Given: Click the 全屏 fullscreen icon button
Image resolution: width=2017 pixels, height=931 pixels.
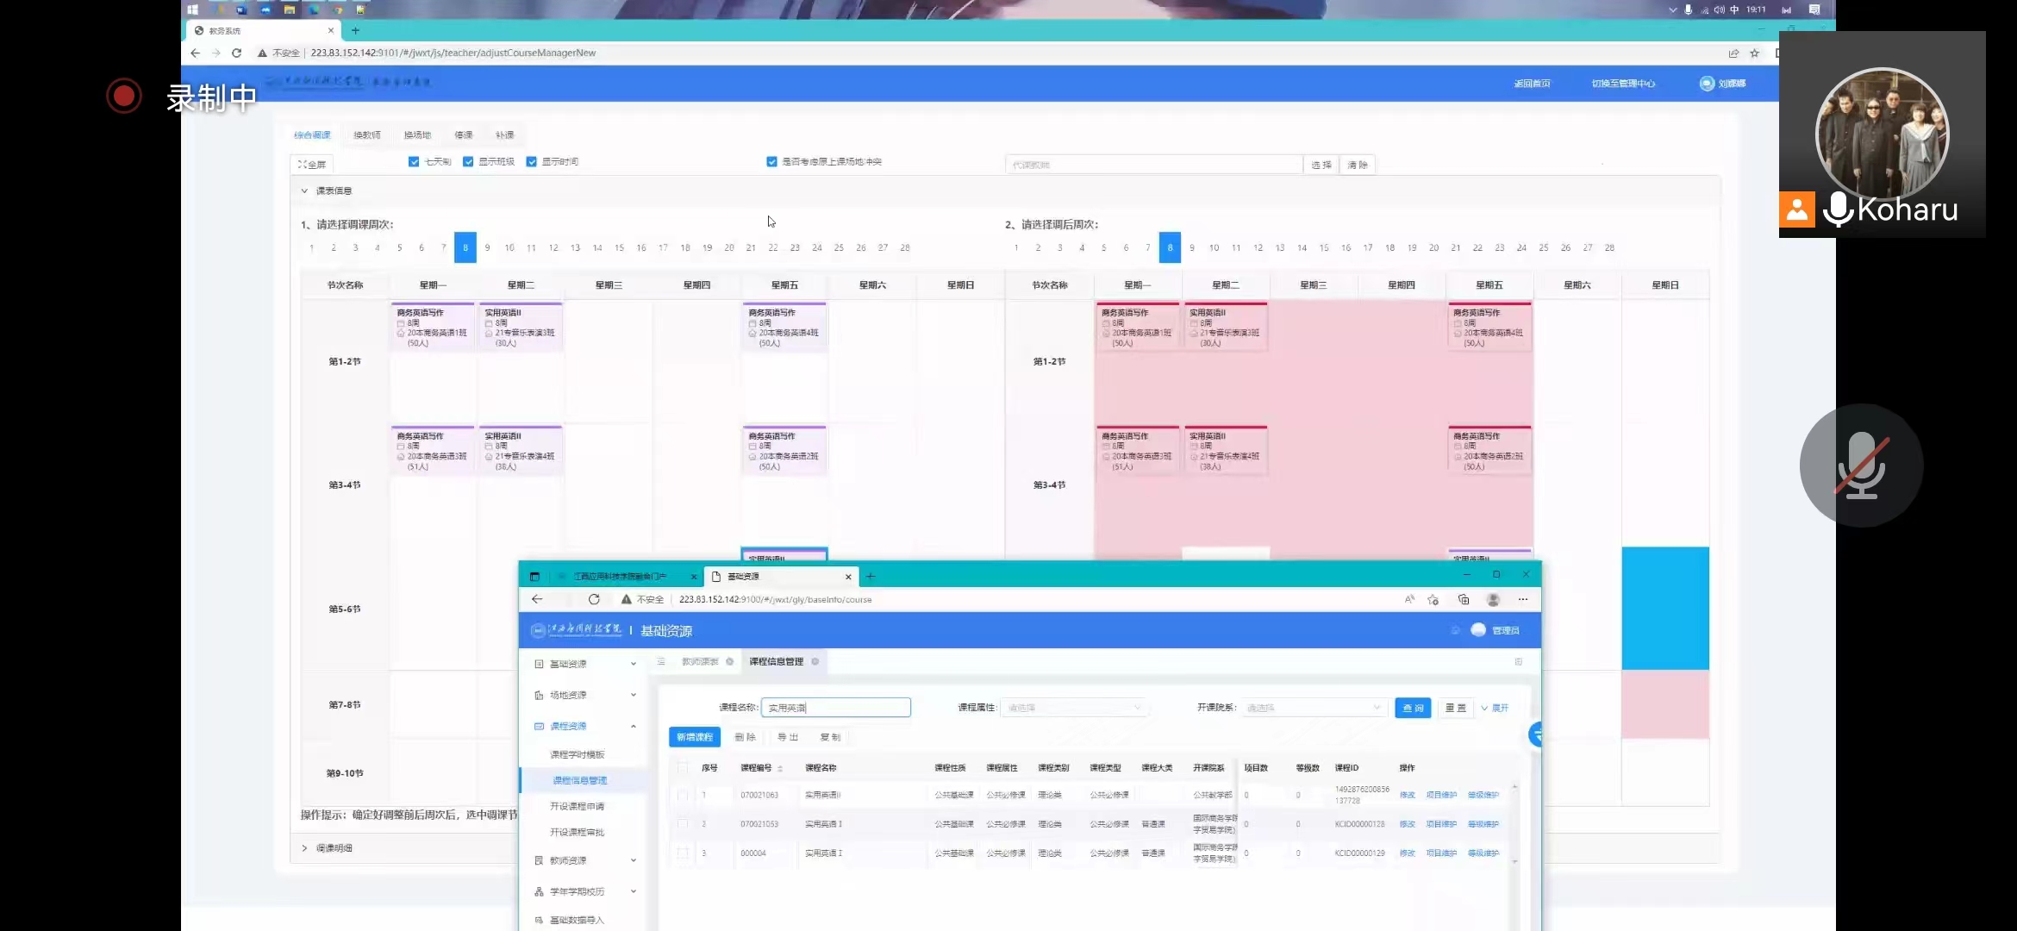Looking at the screenshot, I should coord(311,164).
